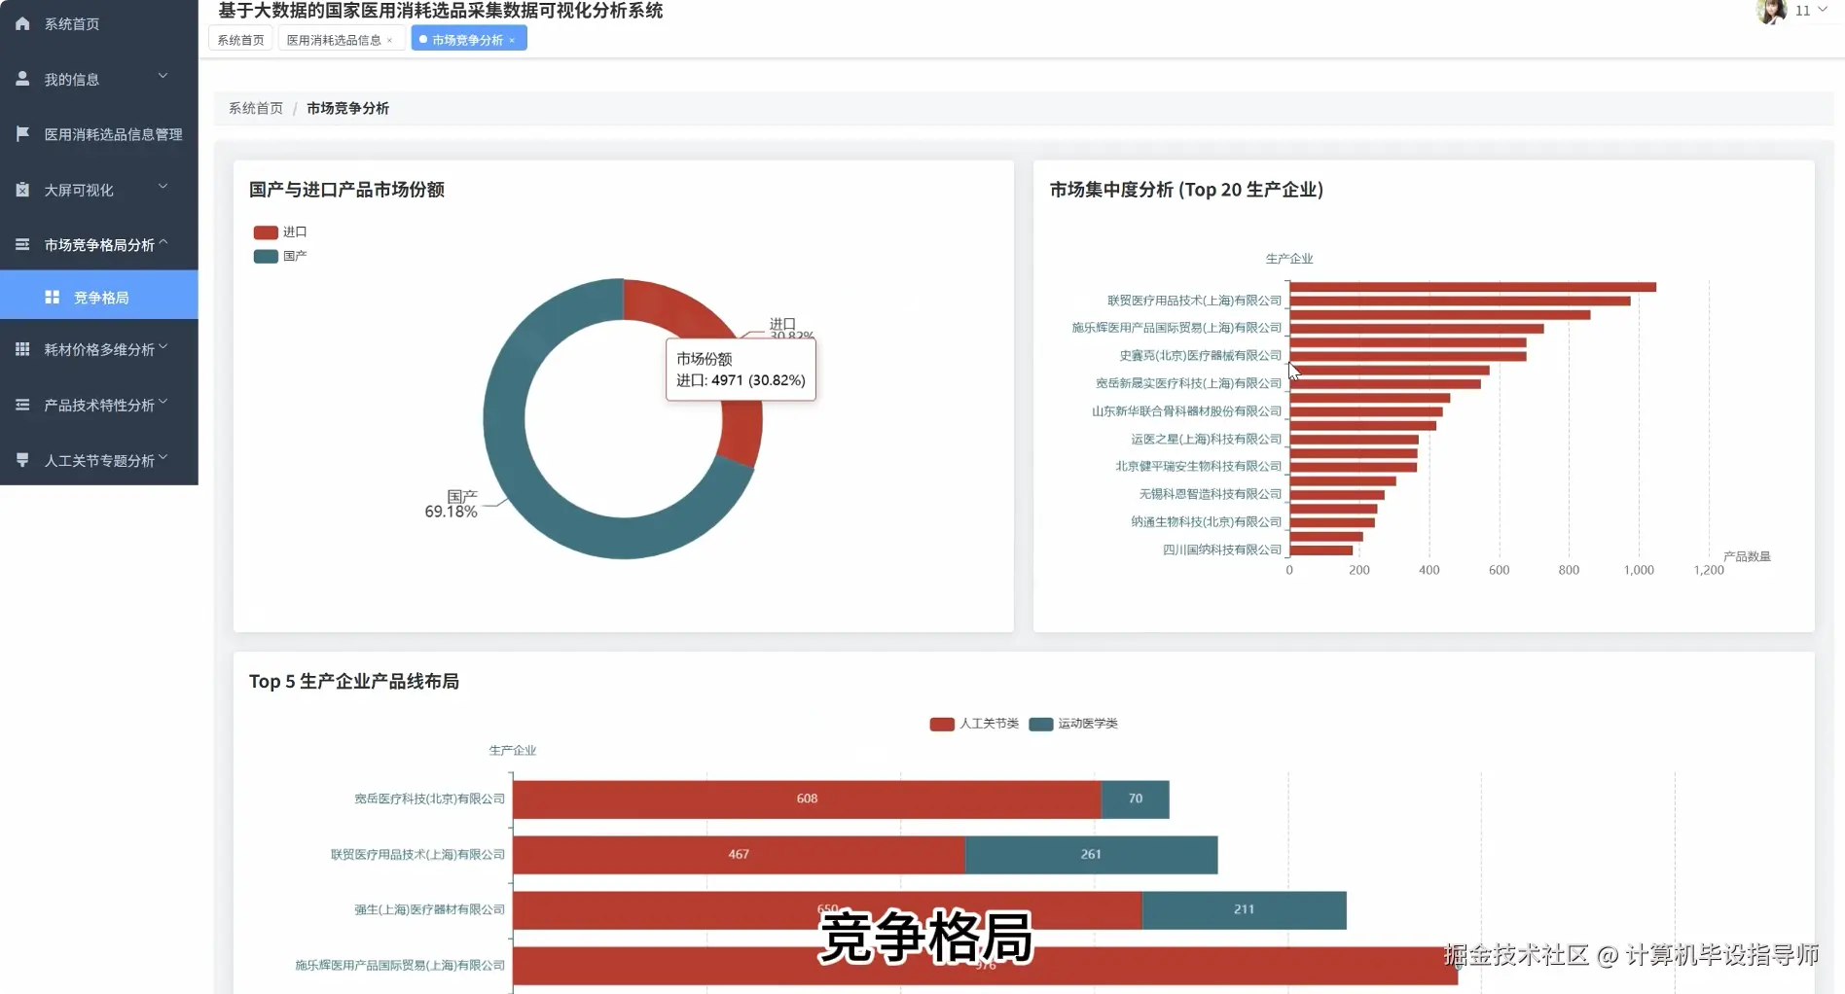Click the trophy icon for 人工关节专题分析
The width and height of the screenshot is (1845, 994).
click(22, 460)
